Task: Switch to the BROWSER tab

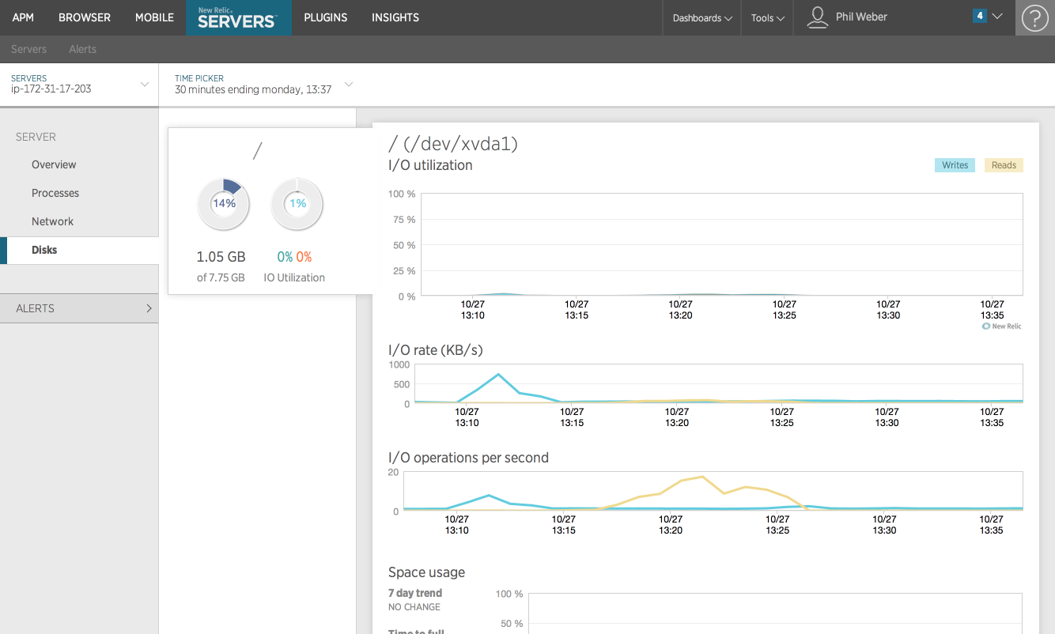Action: point(85,17)
